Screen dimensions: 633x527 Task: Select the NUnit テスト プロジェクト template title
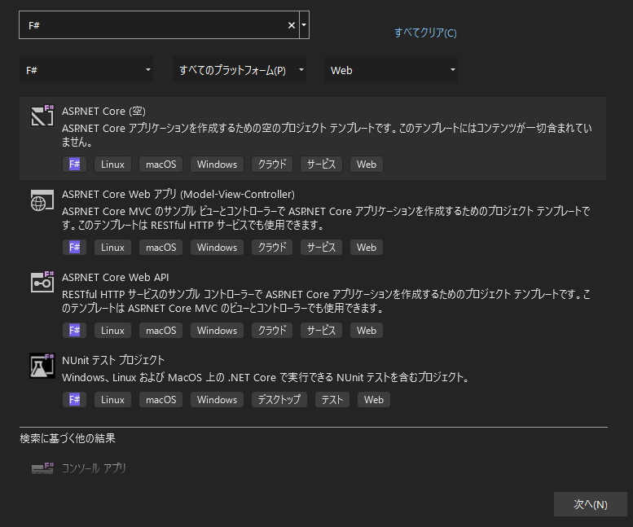point(113,360)
